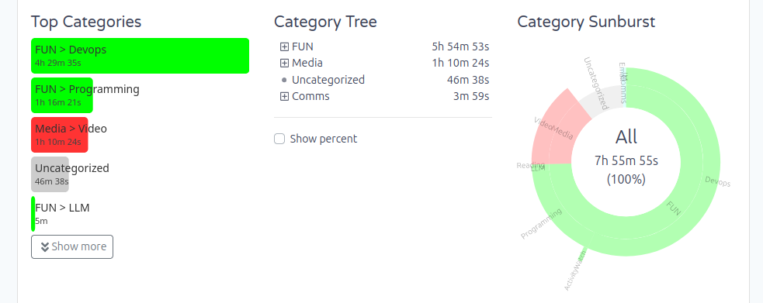Expand the FUN category tree node

pos(285,47)
